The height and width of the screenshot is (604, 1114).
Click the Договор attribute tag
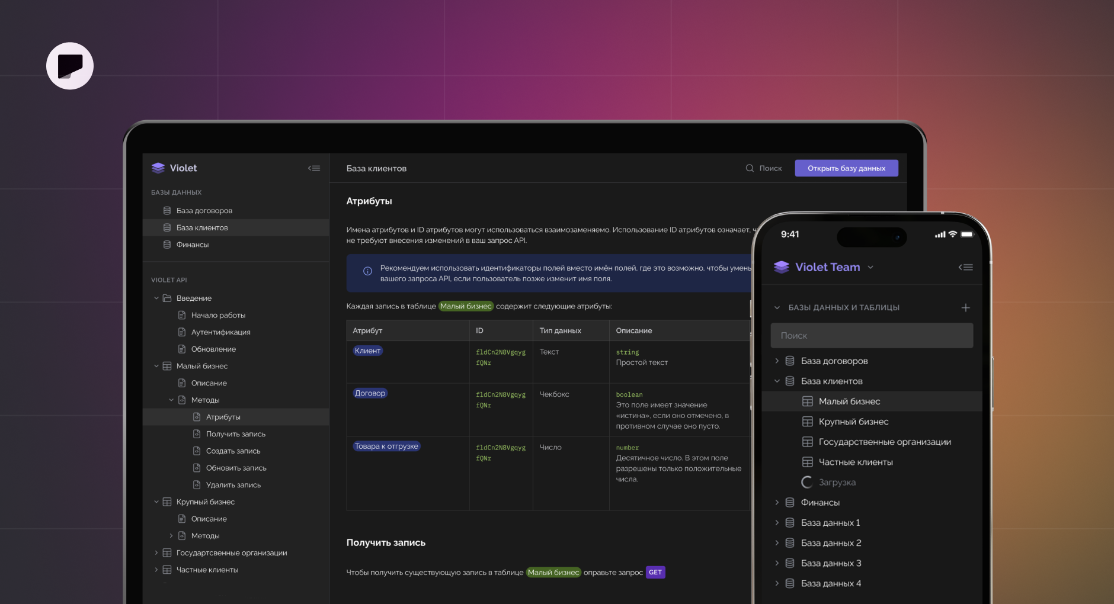point(370,393)
